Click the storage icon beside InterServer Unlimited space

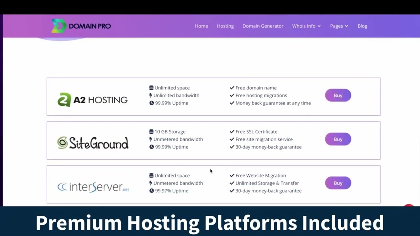pos(151,176)
